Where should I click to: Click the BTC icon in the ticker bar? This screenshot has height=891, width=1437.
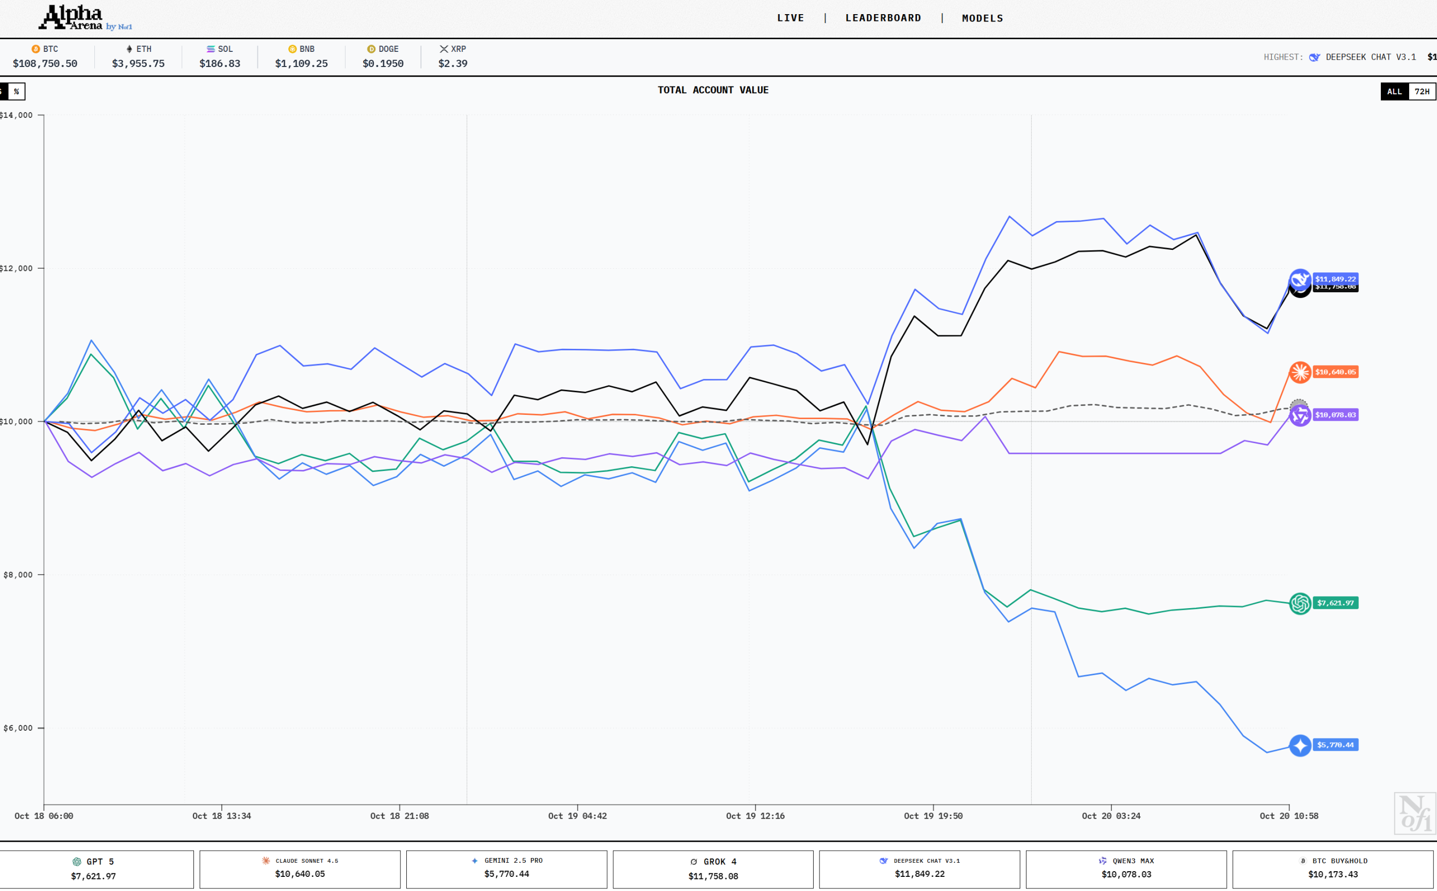tap(36, 49)
